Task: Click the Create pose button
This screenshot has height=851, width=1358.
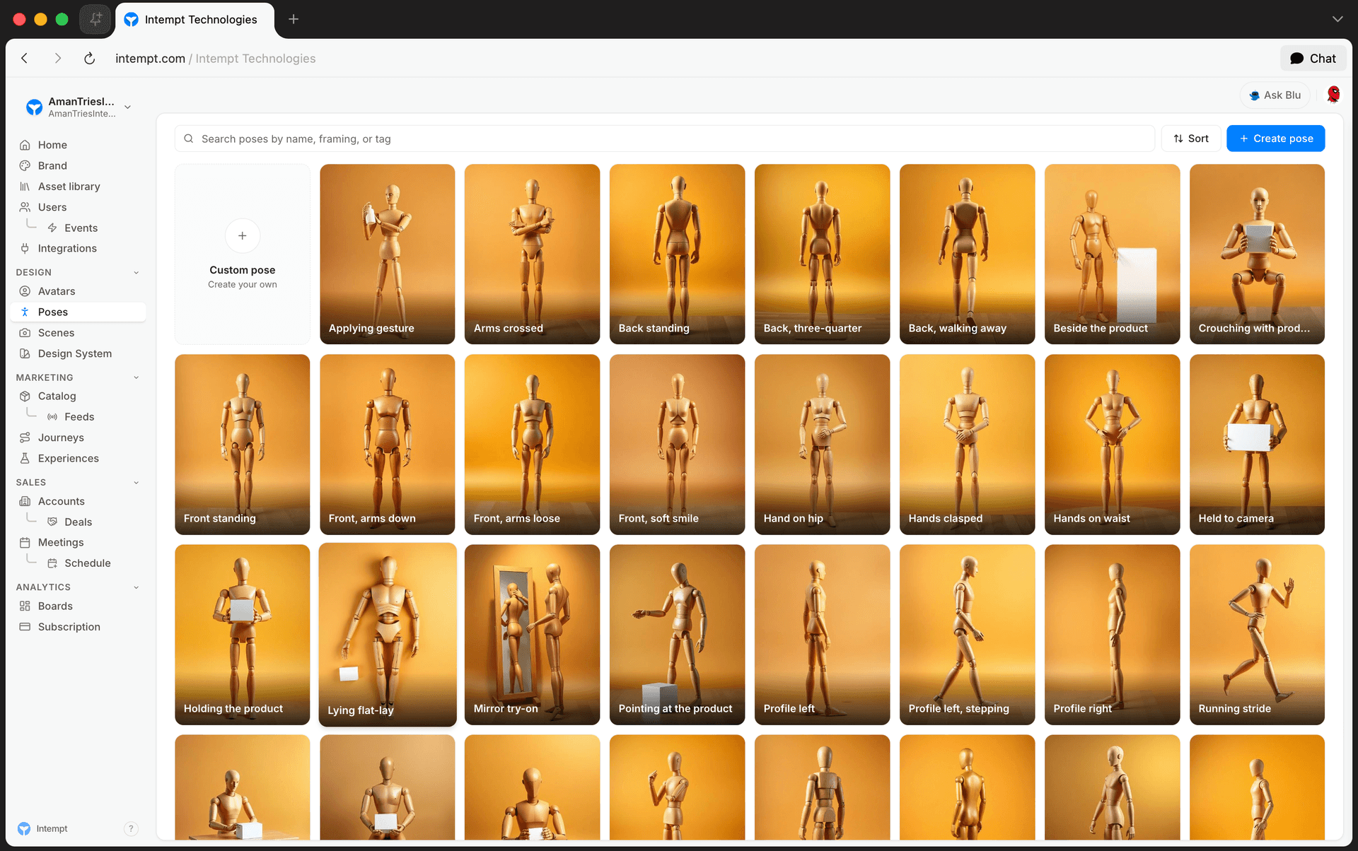Action: click(x=1275, y=139)
